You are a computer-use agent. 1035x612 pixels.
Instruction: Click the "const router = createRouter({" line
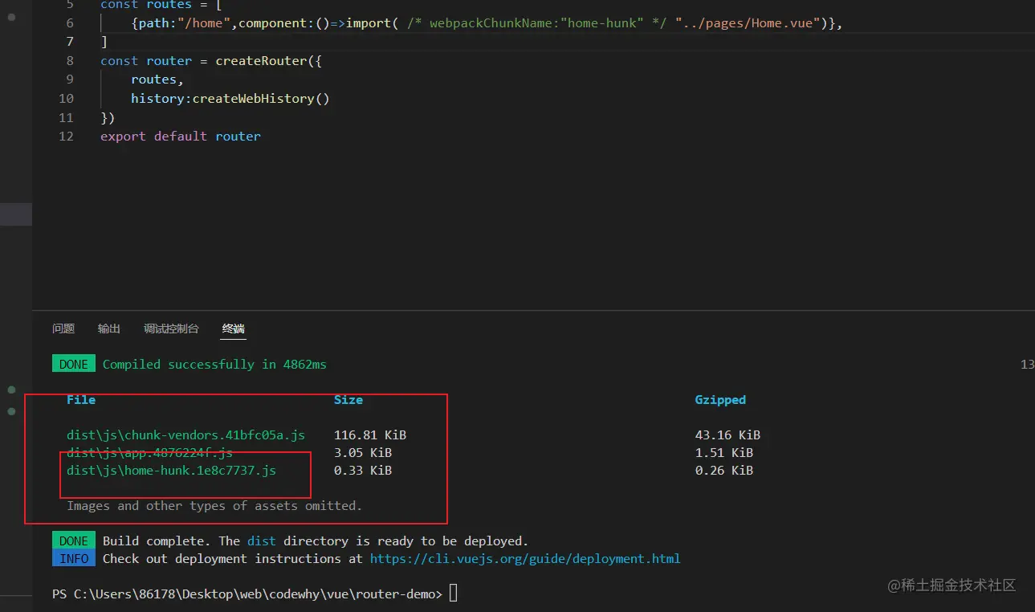211,60
